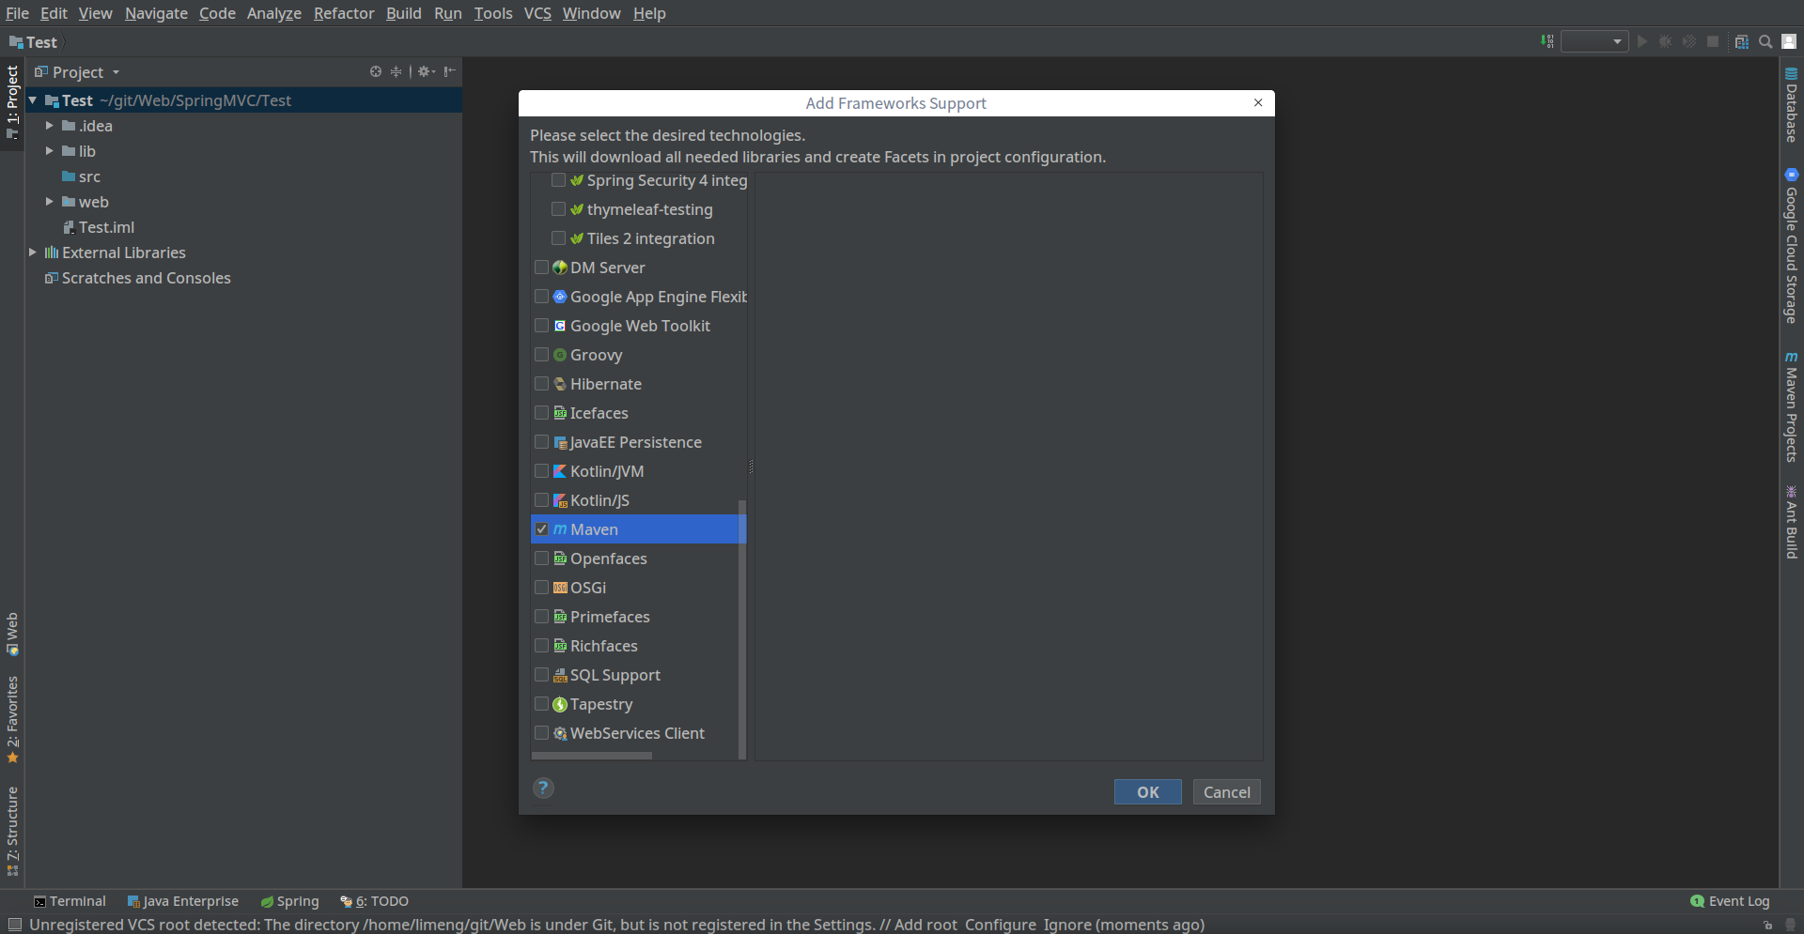Enable SQL Support checkbox

541,674
